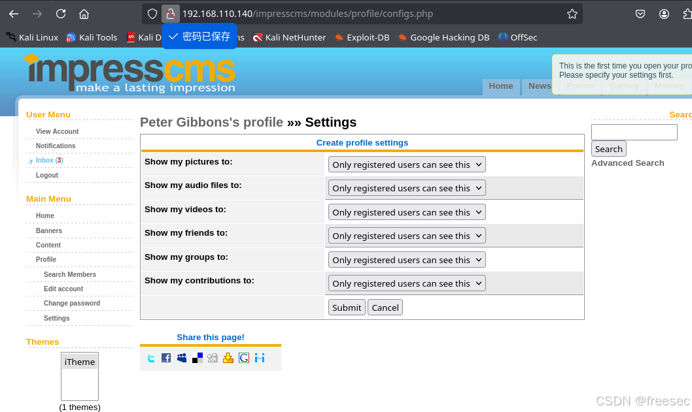This screenshot has height=412, width=692.
Task: Open Search Members submenu item
Action: pos(70,274)
